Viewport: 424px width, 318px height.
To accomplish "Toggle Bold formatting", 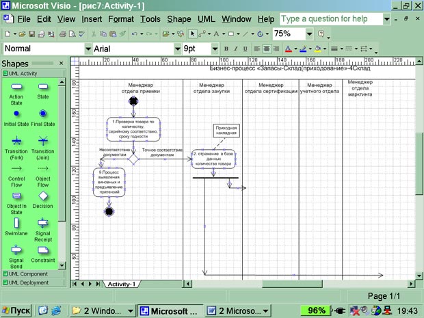I will (226, 49).
